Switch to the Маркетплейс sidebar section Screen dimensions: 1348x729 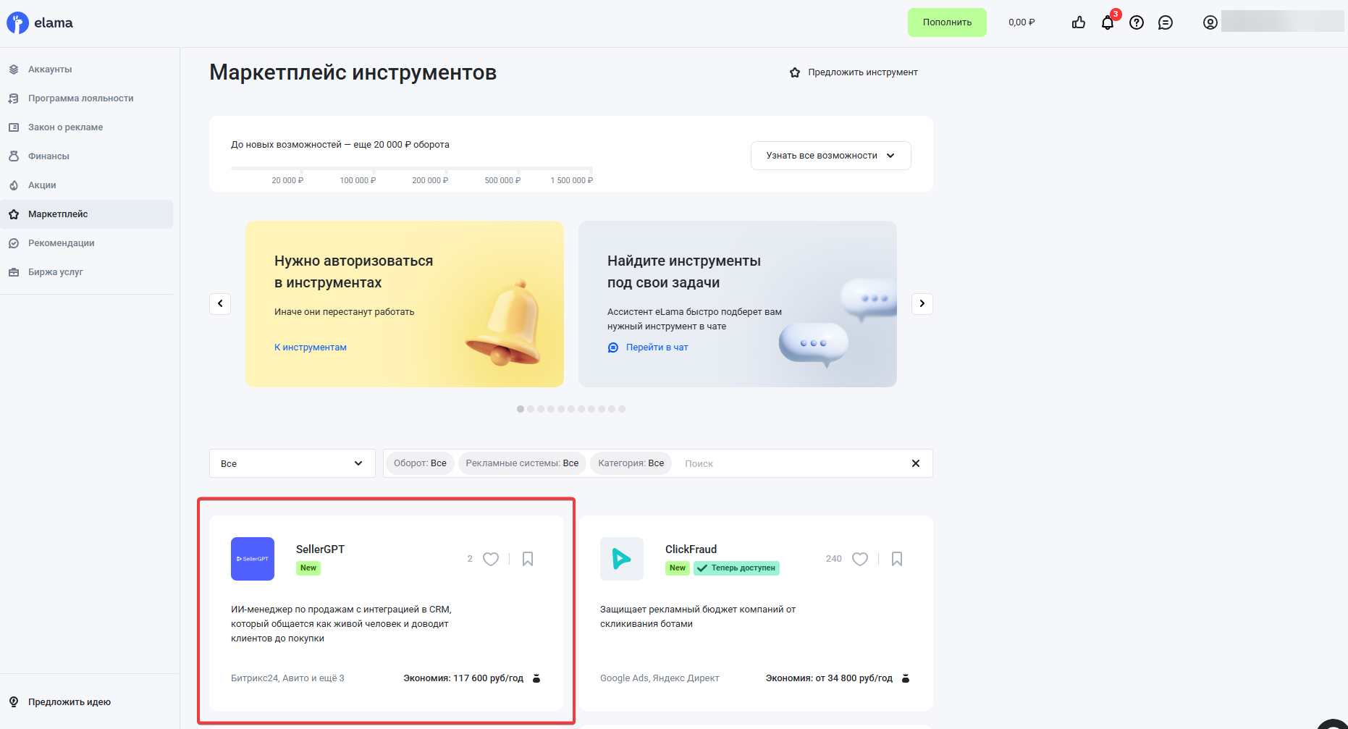[57, 214]
